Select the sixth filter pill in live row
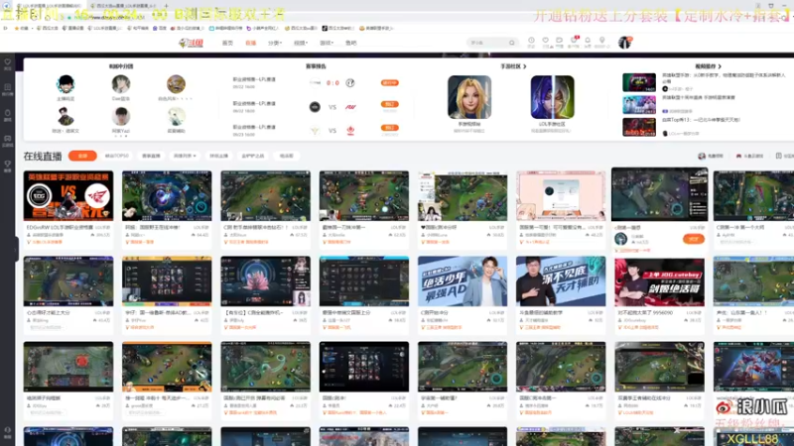Screen dimensions: 794x446 [x=253, y=156]
